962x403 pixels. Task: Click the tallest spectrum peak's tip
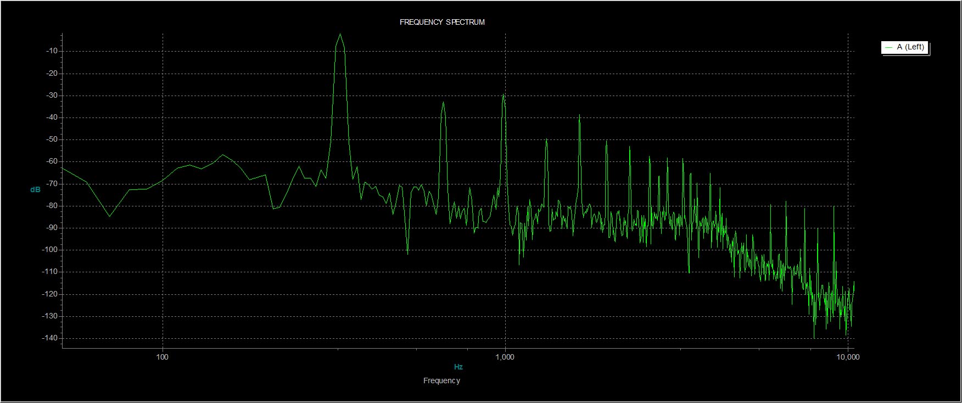coord(340,35)
